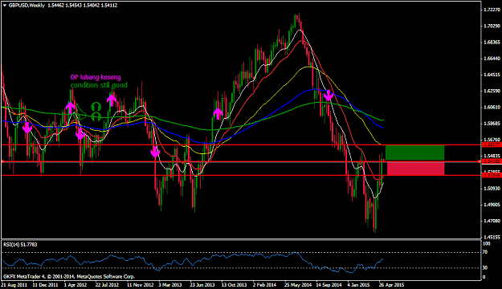The width and height of the screenshot is (502, 289).
Task: Click the 11 Dec 2011 date label
Action: [45, 285]
